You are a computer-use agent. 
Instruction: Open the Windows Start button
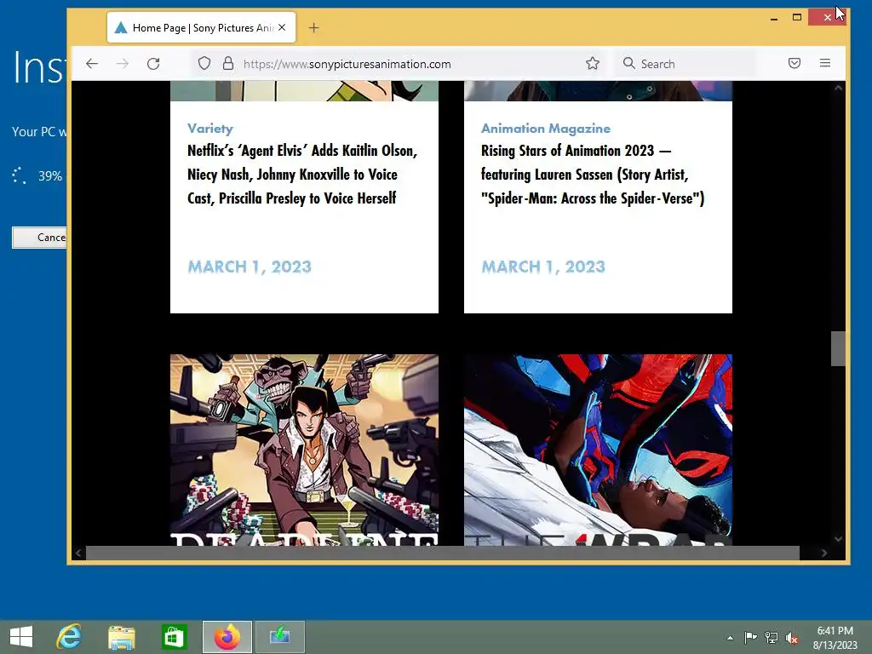click(x=21, y=637)
